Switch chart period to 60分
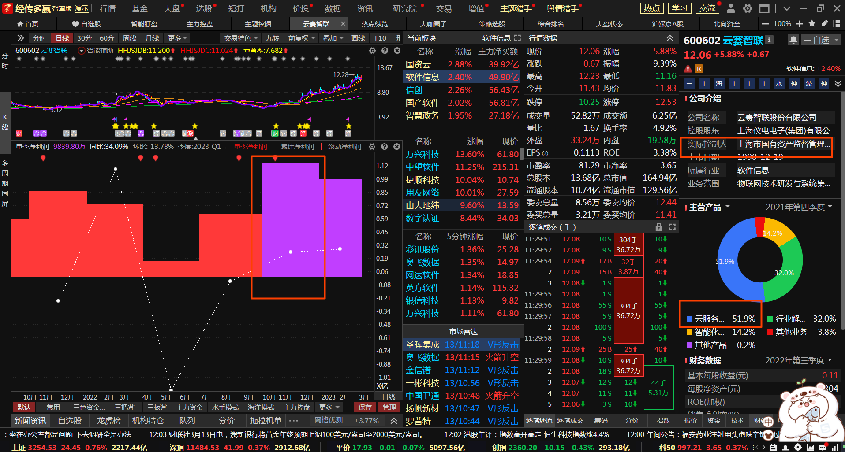Image resolution: width=845 pixels, height=452 pixels. coord(107,38)
